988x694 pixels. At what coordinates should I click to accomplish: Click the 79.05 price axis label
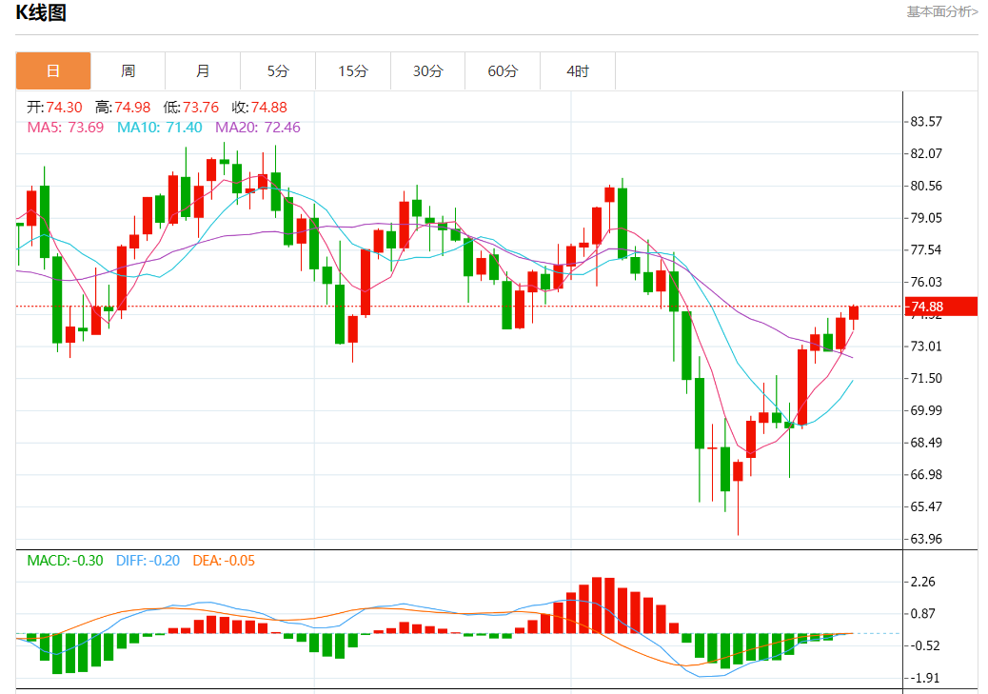[x=926, y=218]
